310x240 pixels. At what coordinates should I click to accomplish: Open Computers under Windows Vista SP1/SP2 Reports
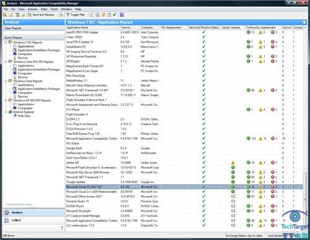click(25, 74)
